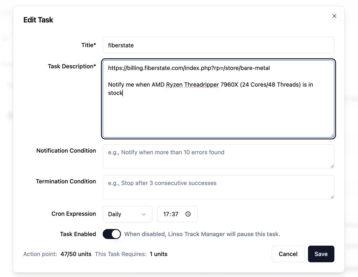Click the 17:37 time input
Screen dimensions: 358x277
pyautogui.click(x=177, y=214)
